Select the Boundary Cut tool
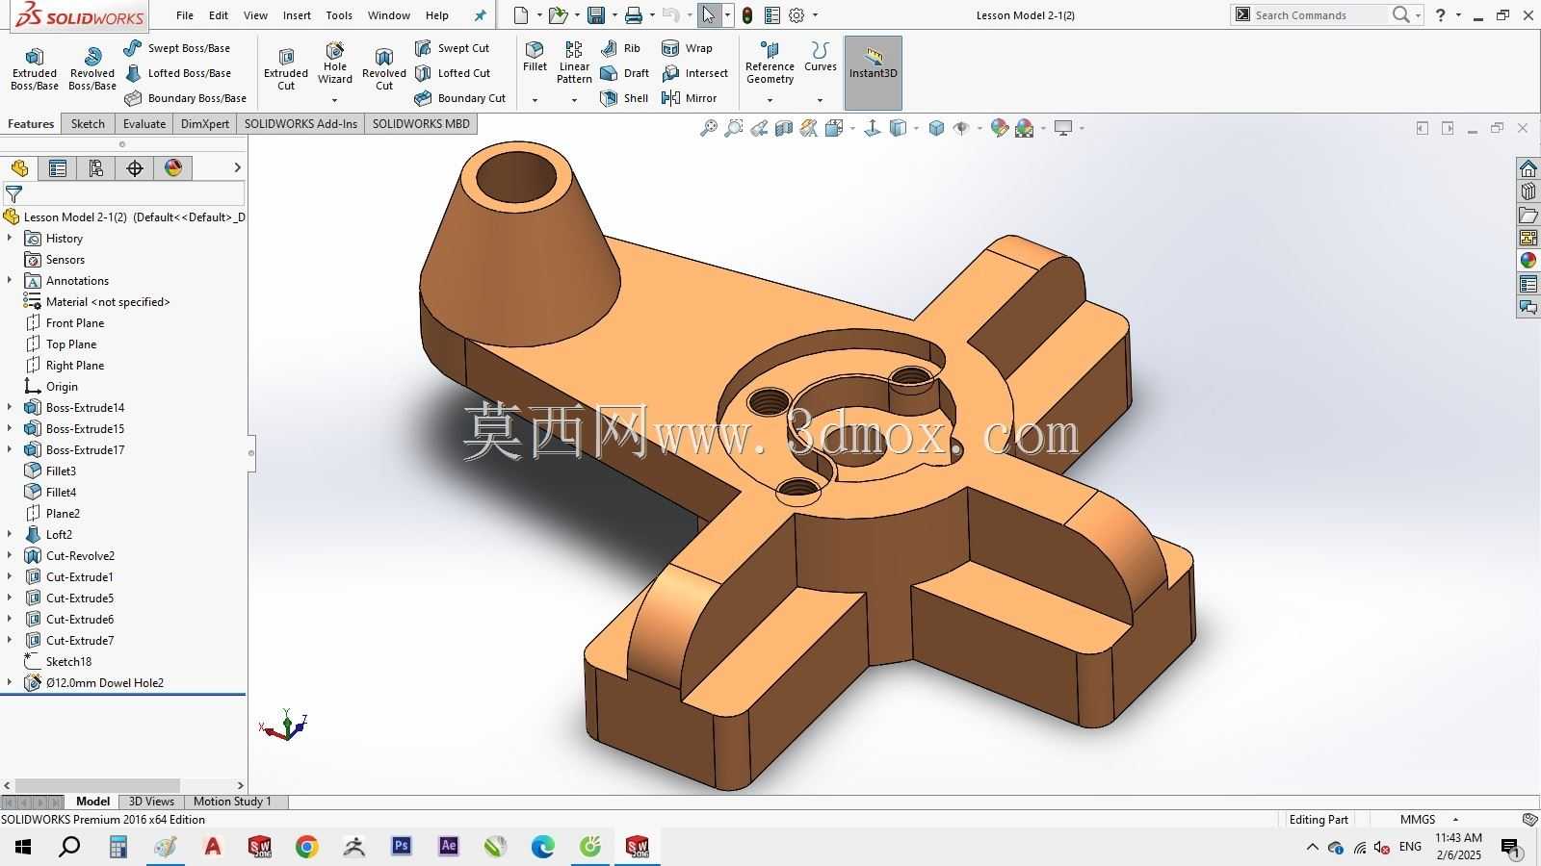1541x866 pixels. point(460,98)
